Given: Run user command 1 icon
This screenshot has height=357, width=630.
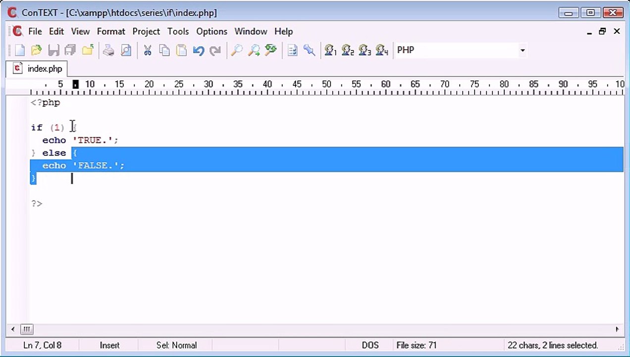Looking at the screenshot, I should pyautogui.click(x=330, y=50).
